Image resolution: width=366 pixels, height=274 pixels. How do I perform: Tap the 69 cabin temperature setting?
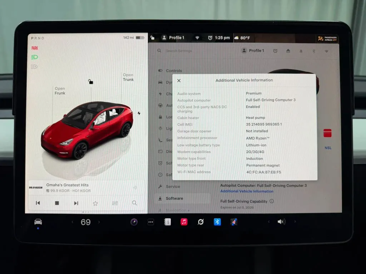[86, 222]
